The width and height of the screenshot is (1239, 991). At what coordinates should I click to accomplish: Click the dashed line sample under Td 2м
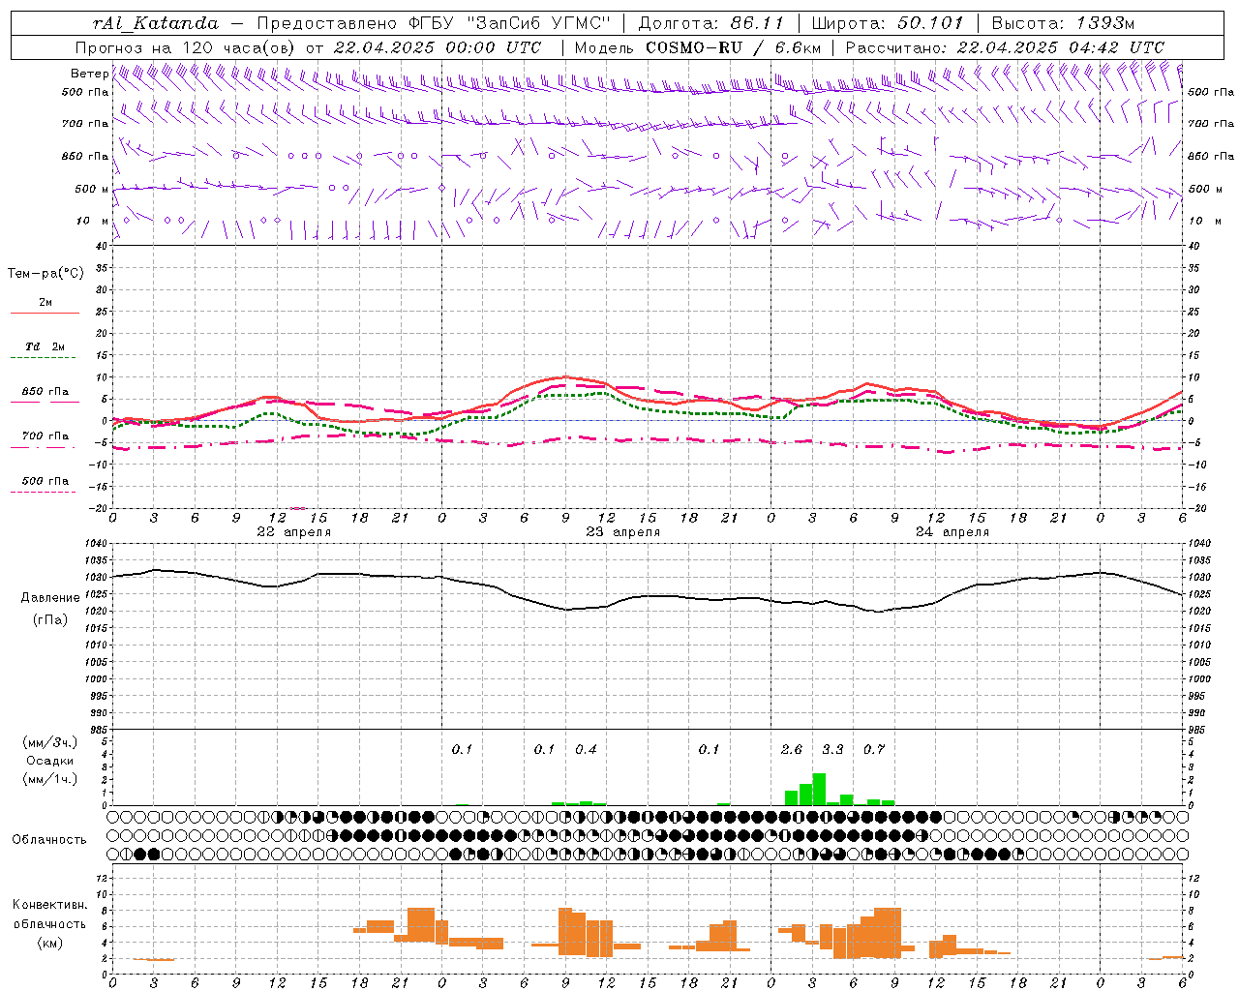click(43, 358)
